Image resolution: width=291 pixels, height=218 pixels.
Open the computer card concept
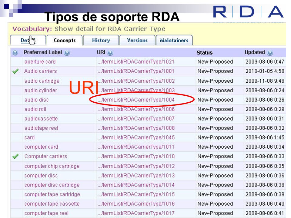pos(41,147)
